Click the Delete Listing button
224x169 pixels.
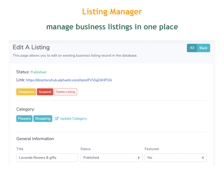click(65, 92)
